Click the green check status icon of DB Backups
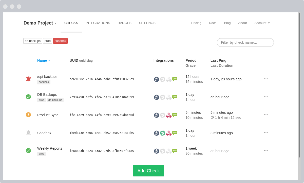 click(x=28, y=97)
